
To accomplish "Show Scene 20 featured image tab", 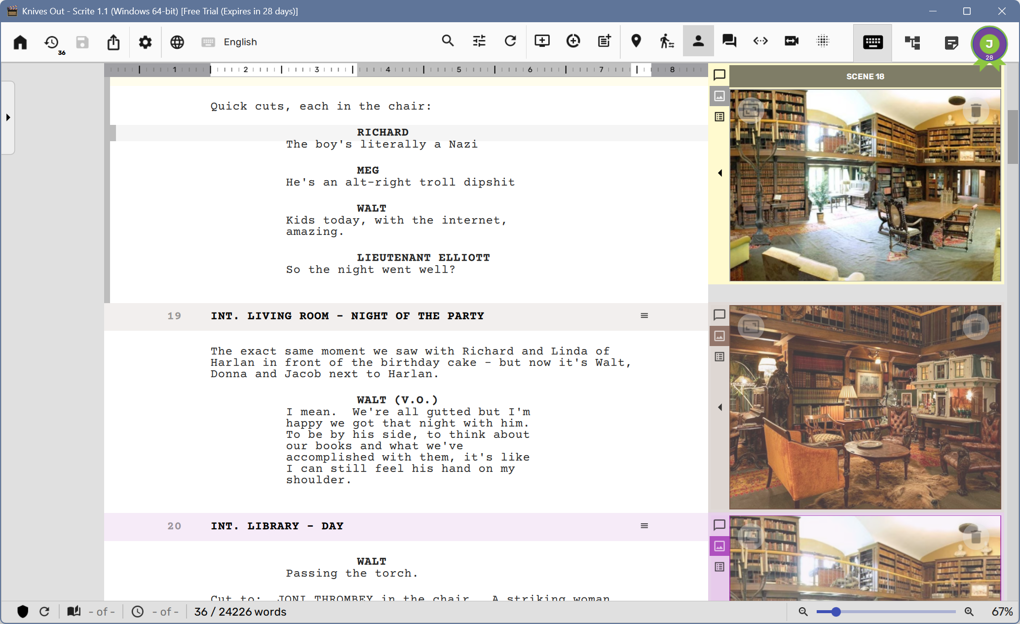I will click(x=719, y=546).
